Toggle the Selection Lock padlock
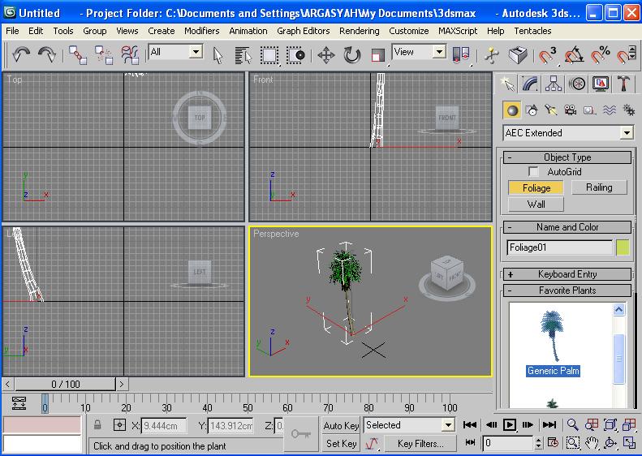Screen dimensions: 642x456 (x=97, y=425)
